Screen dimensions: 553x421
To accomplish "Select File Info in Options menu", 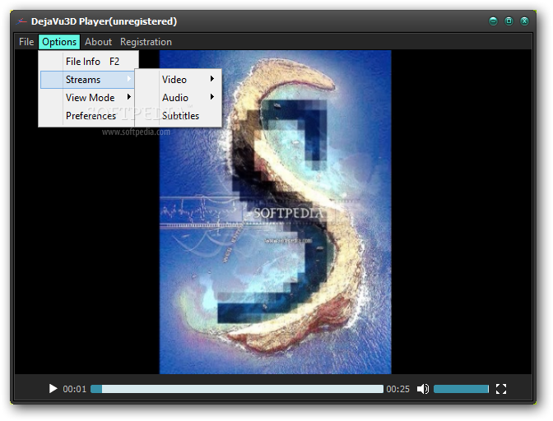I will (x=88, y=62).
